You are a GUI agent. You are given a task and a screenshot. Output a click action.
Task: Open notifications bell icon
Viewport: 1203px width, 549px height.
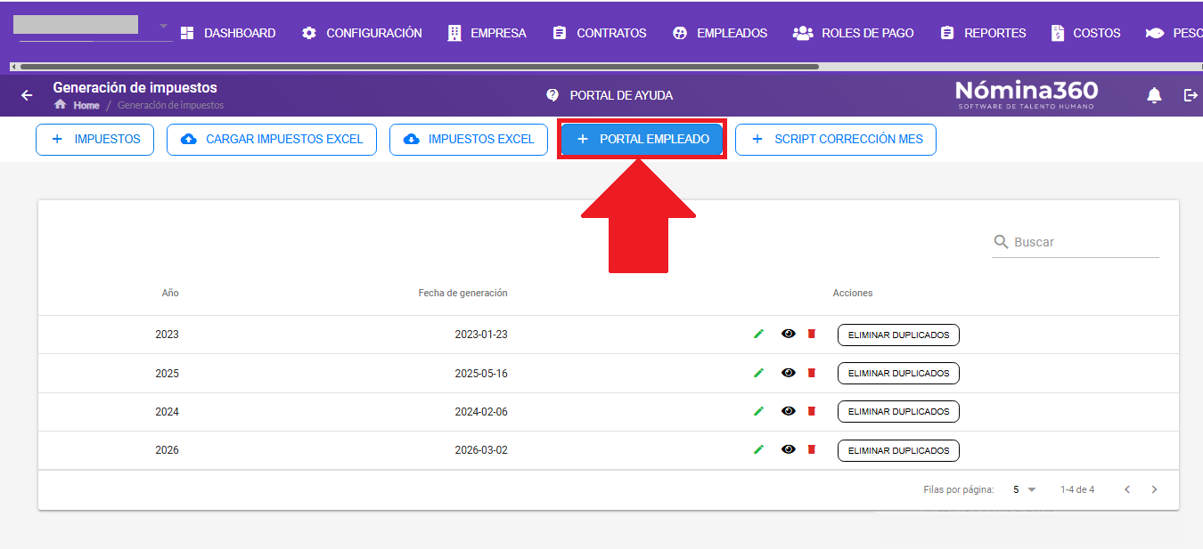click(x=1154, y=95)
